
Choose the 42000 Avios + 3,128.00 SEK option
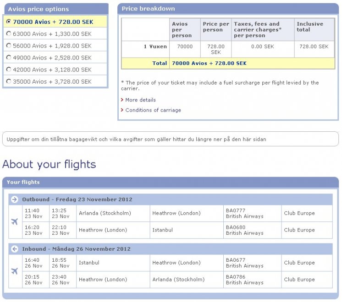tap(9, 70)
